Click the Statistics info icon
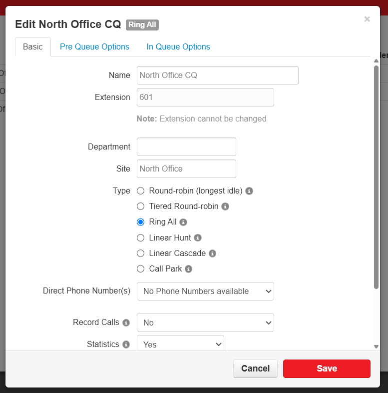This screenshot has width=388, height=393. (x=126, y=344)
